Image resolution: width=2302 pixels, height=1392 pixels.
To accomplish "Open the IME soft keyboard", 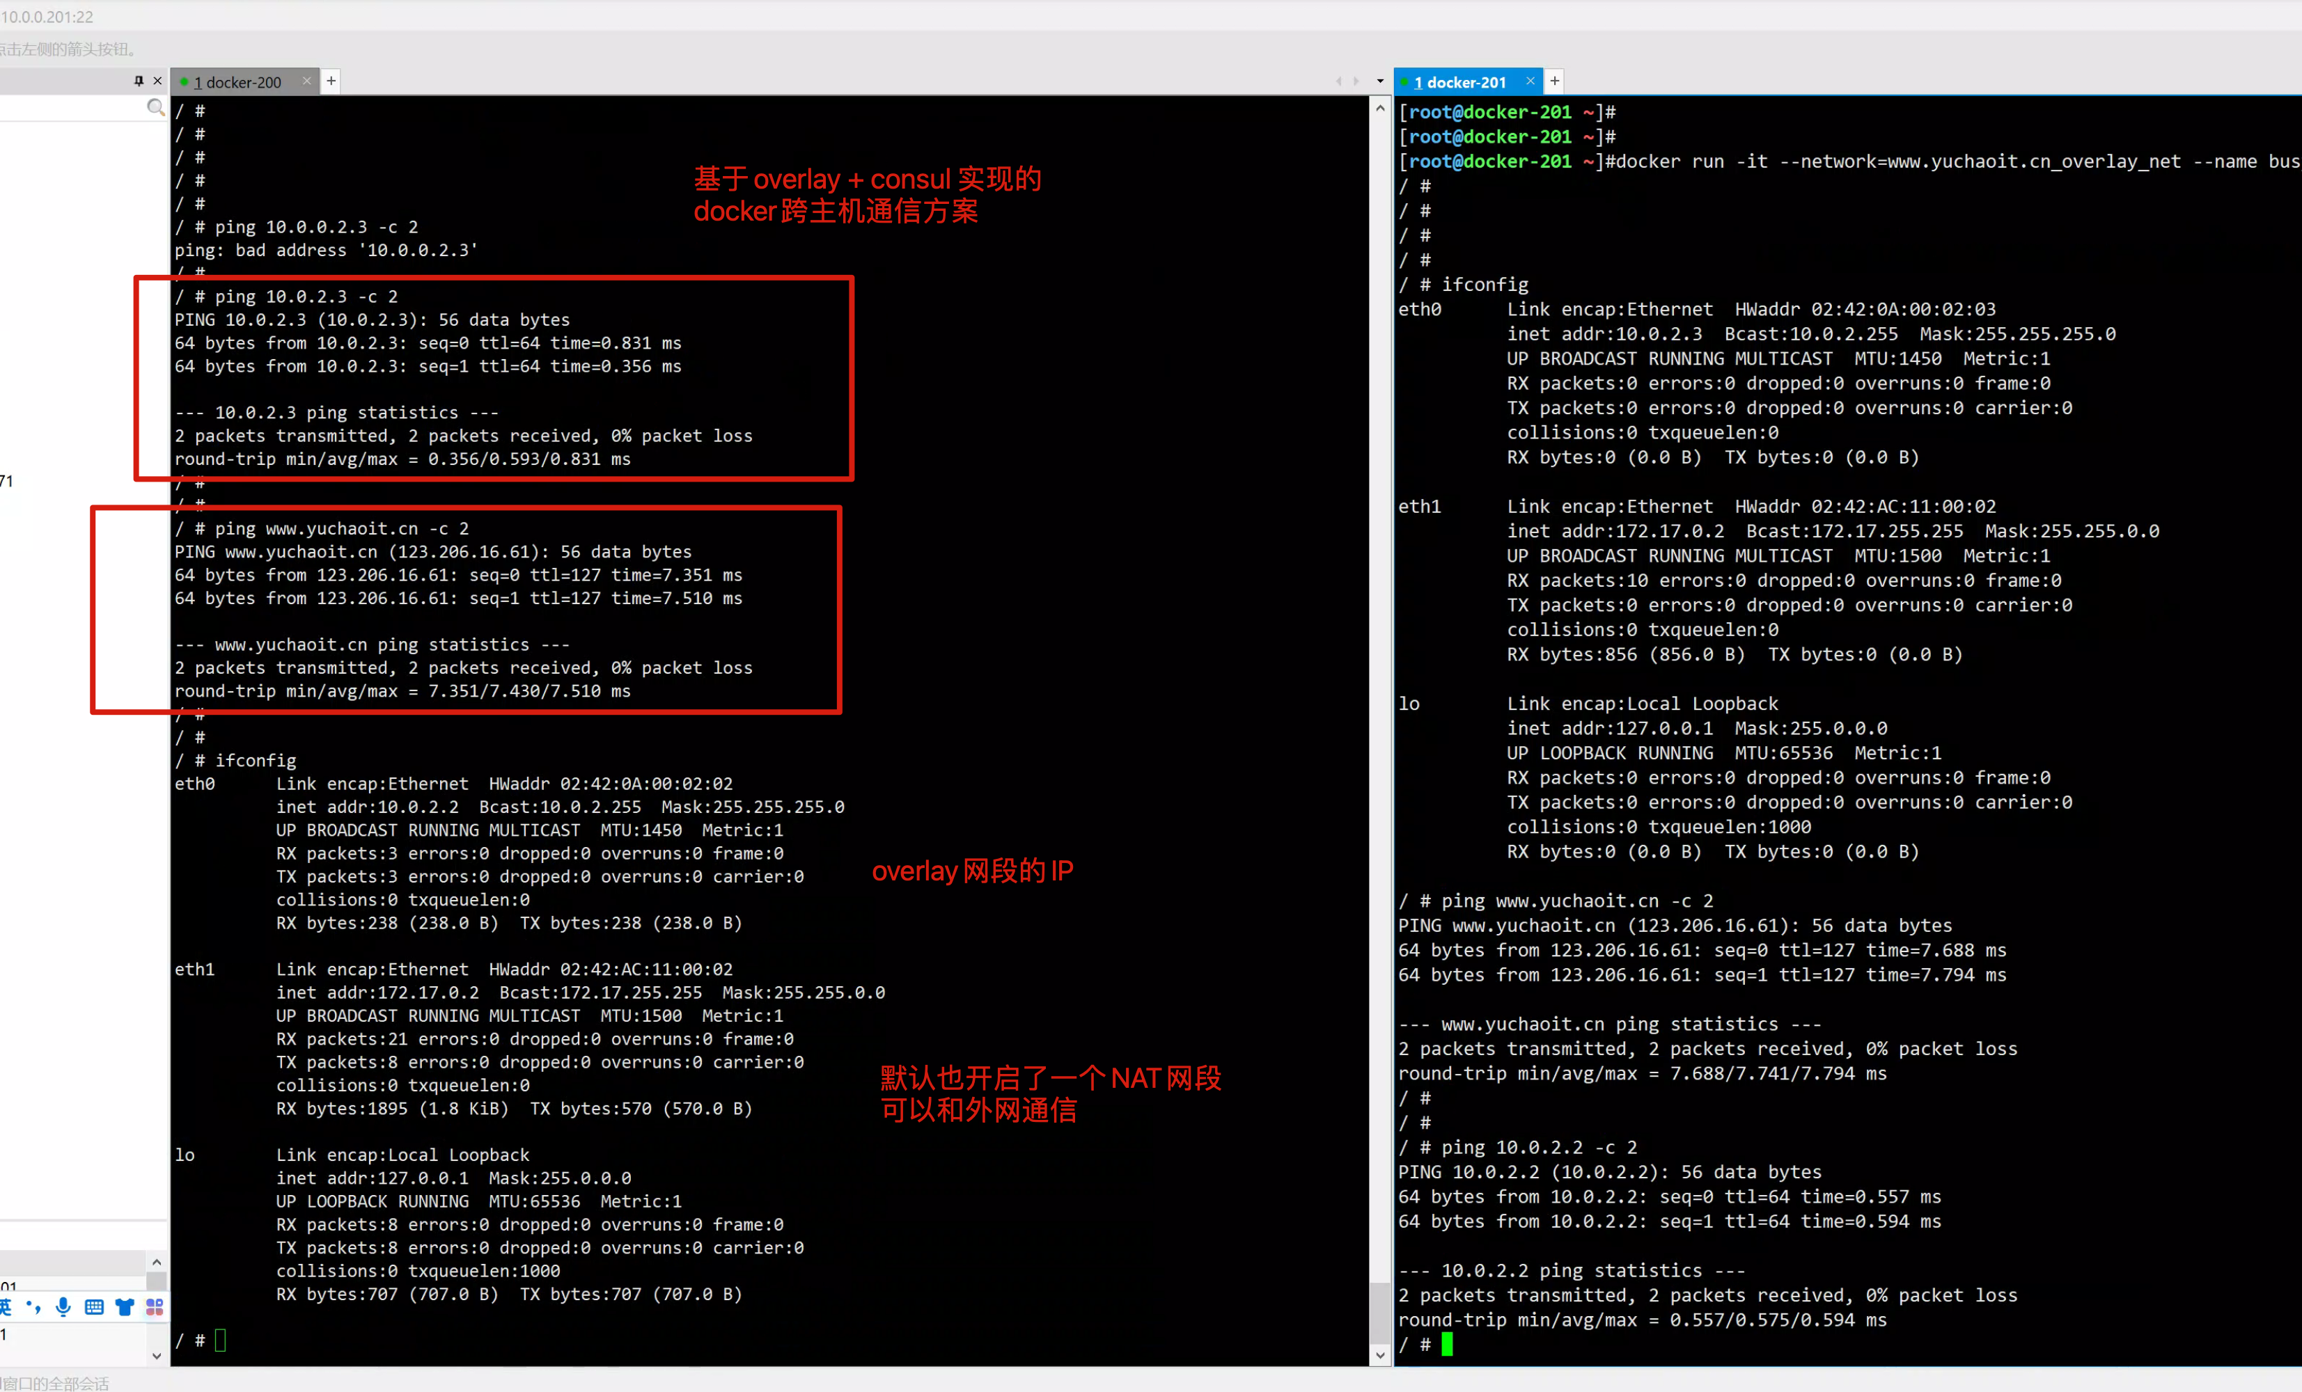I will point(93,1306).
